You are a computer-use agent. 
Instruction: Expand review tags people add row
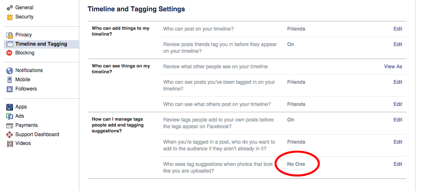[218, 123]
